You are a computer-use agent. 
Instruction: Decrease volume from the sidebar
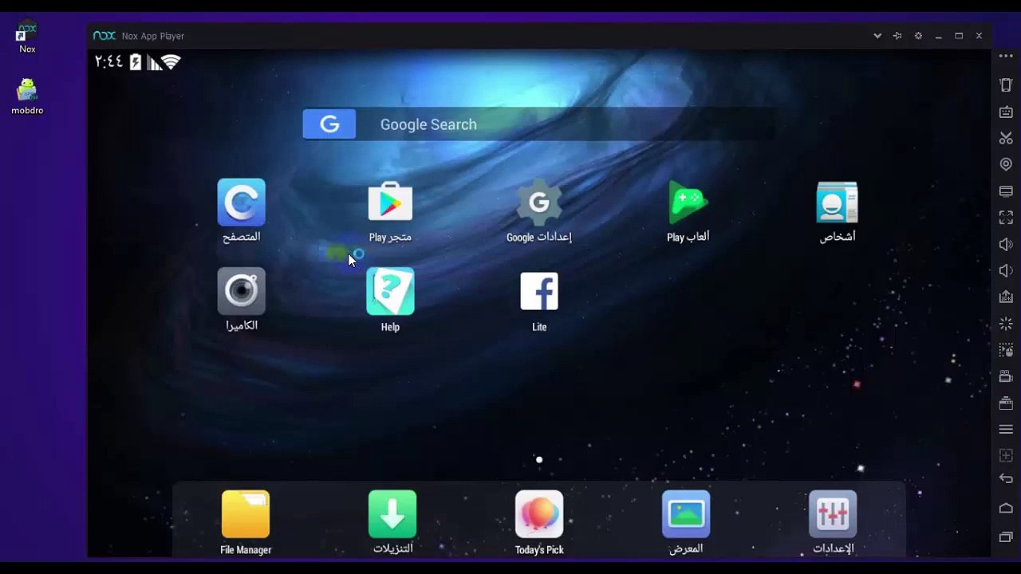pyautogui.click(x=1006, y=270)
